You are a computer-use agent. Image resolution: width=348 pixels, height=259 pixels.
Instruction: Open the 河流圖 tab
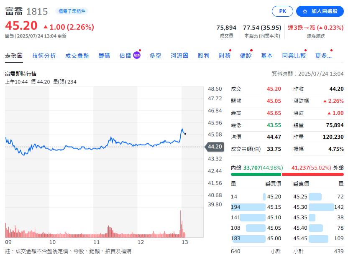(x=179, y=56)
